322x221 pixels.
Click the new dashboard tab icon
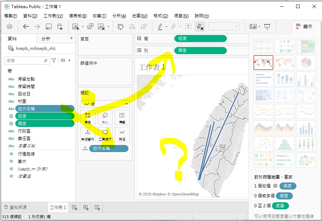click(86, 208)
